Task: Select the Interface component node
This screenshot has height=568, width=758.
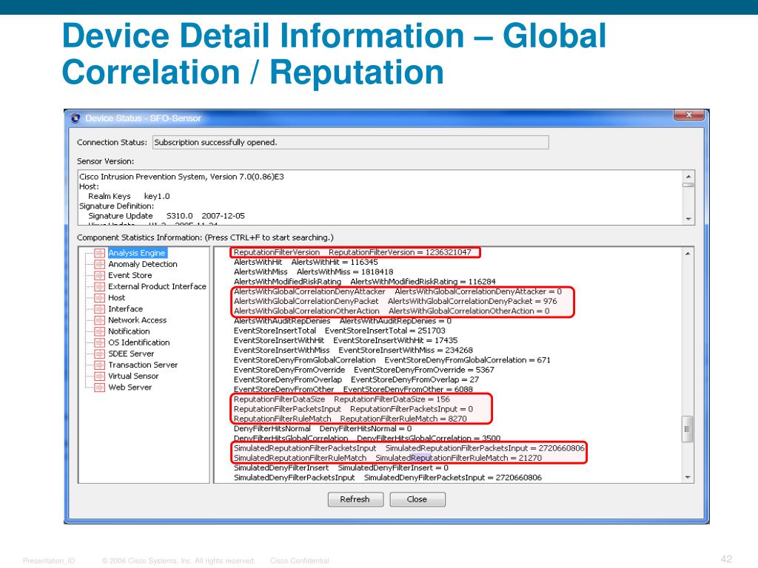Action: (125, 308)
